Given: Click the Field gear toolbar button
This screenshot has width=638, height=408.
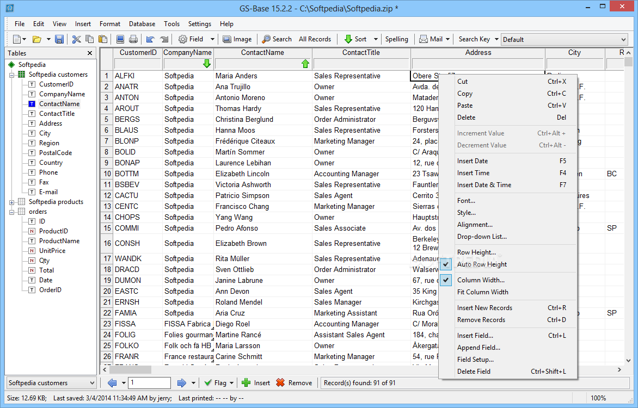Looking at the screenshot, I should click(191, 39).
